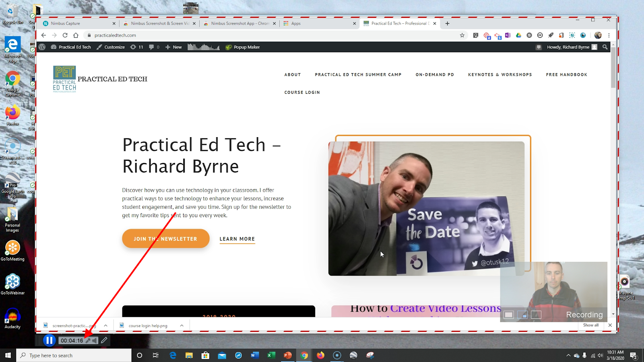Select screen-only layout in recording overlay
Screen dimensions: 644x362
536,315
